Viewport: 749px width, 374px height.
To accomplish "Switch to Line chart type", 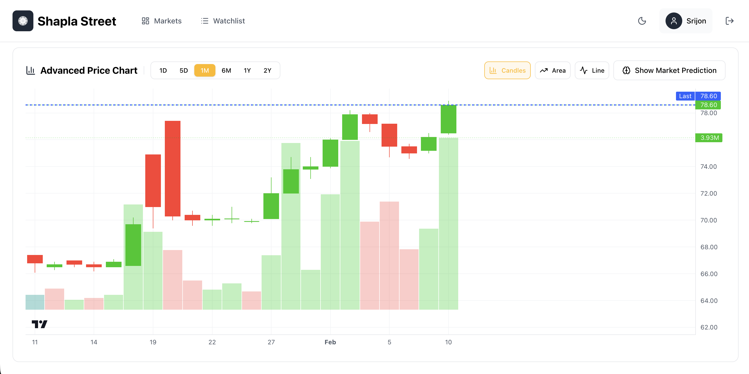I will pos(592,71).
